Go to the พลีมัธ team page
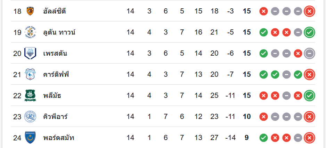The image size is (326, 148). tap(54, 95)
